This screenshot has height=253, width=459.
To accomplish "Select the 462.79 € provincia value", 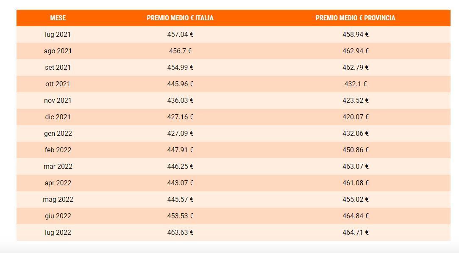I will (355, 67).
